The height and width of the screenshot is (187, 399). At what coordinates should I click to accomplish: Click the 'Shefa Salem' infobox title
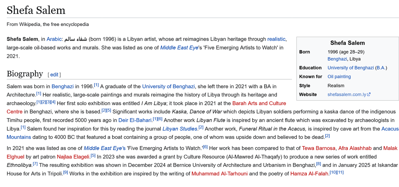(x=347, y=43)
